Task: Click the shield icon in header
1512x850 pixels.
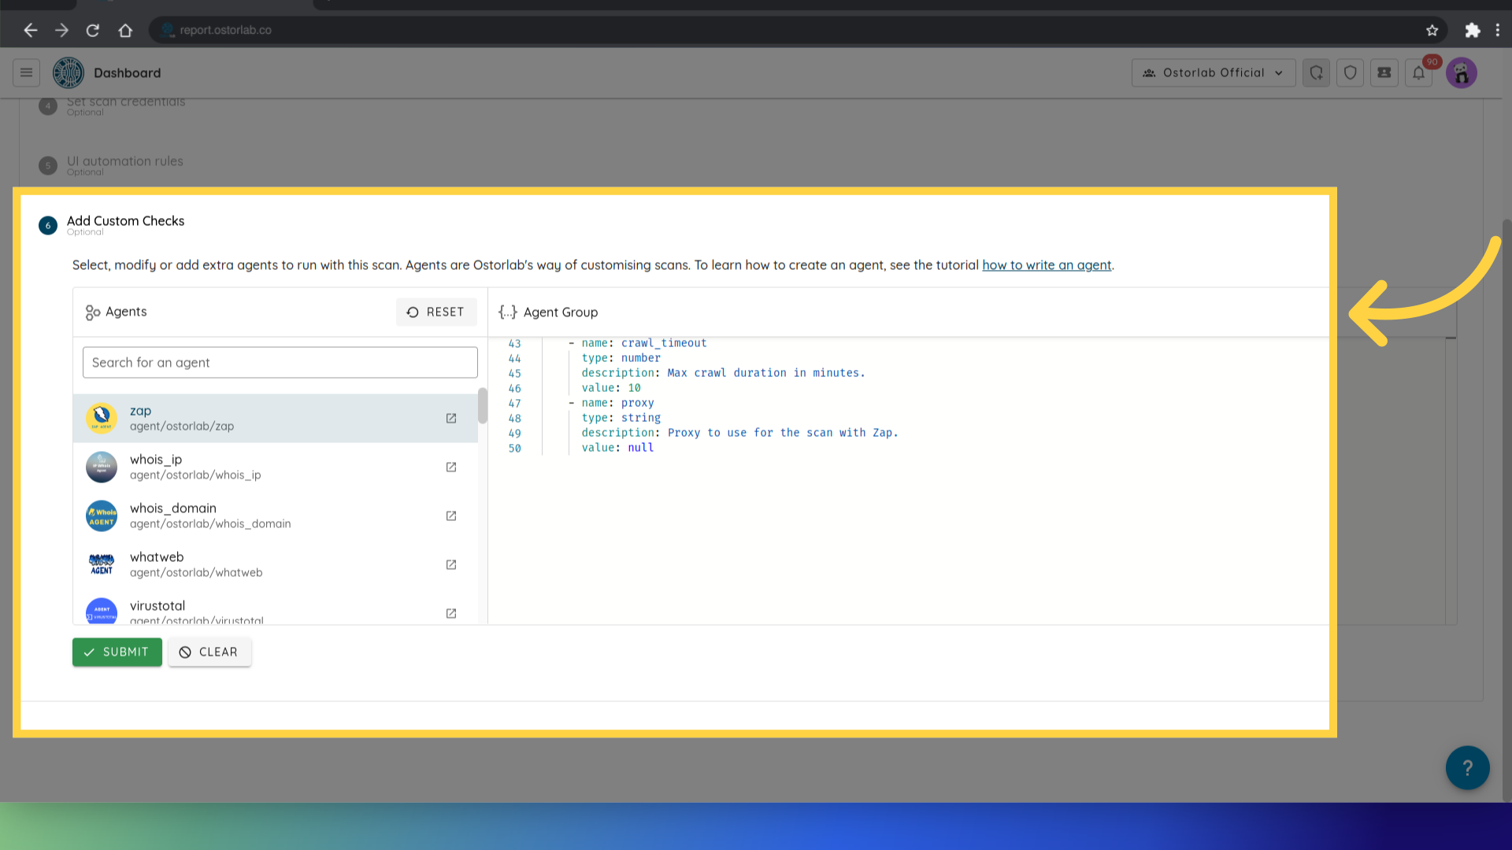Action: 1350,73
